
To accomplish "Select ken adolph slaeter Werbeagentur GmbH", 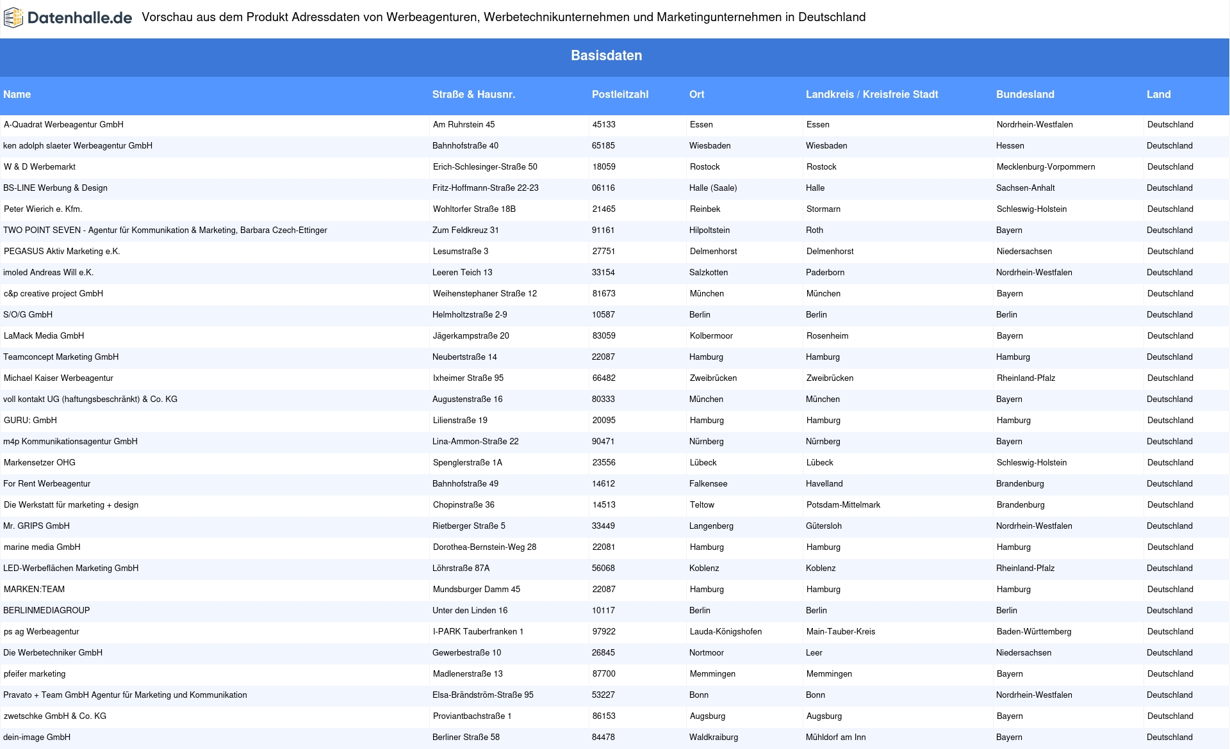I will tap(78, 146).
